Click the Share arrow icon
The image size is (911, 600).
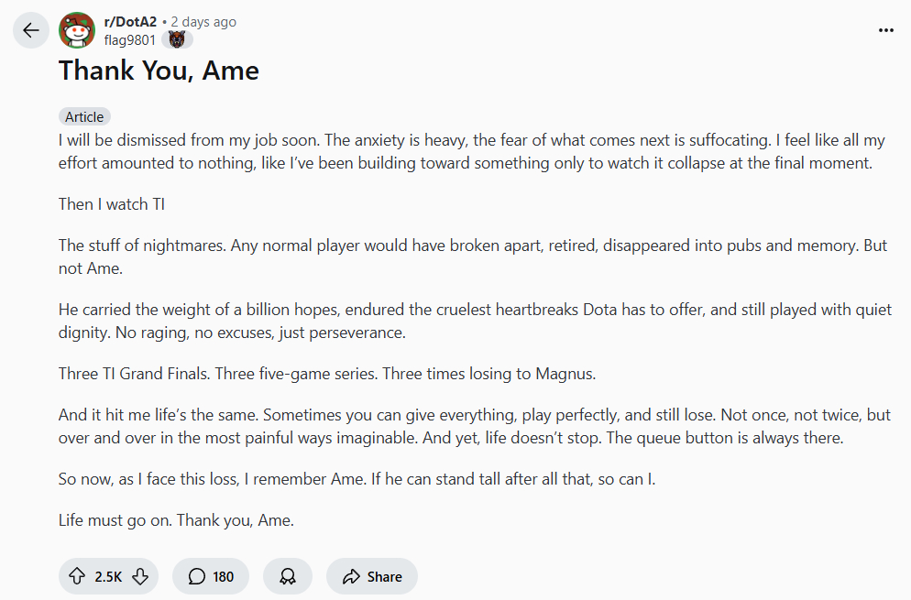click(x=351, y=576)
